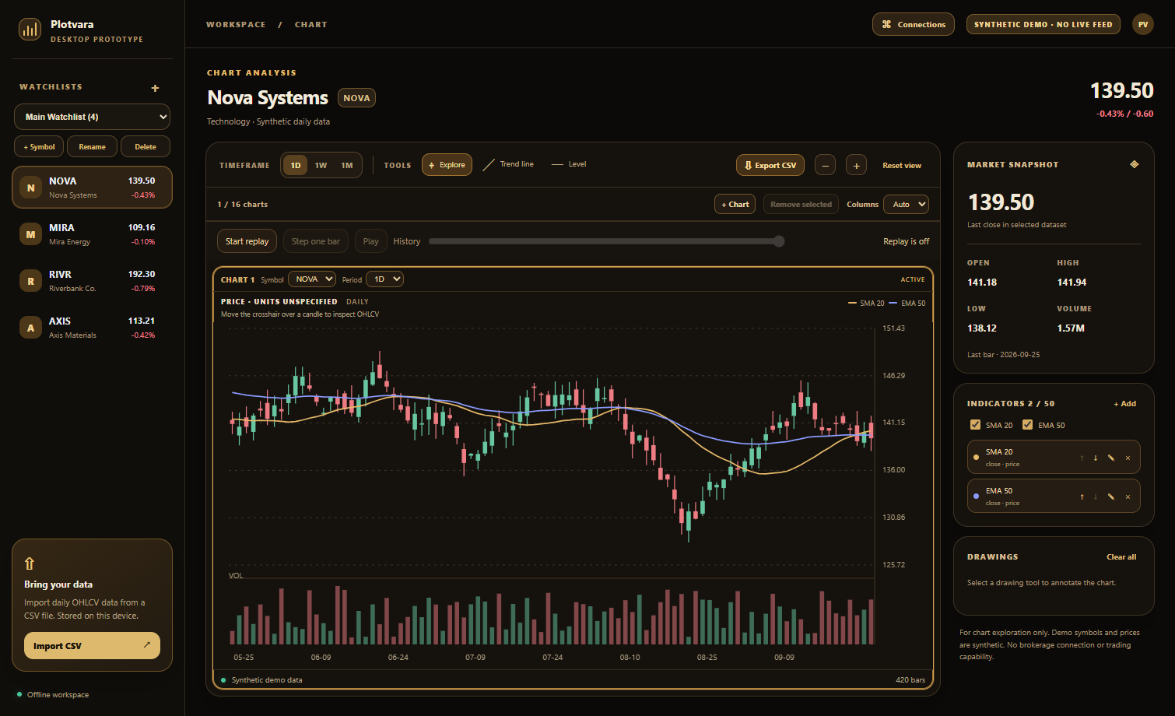The width and height of the screenshot is (1175, 716).
Task: Activate the Explore tool
Action: pyautogui.click(x=447, y=165)
